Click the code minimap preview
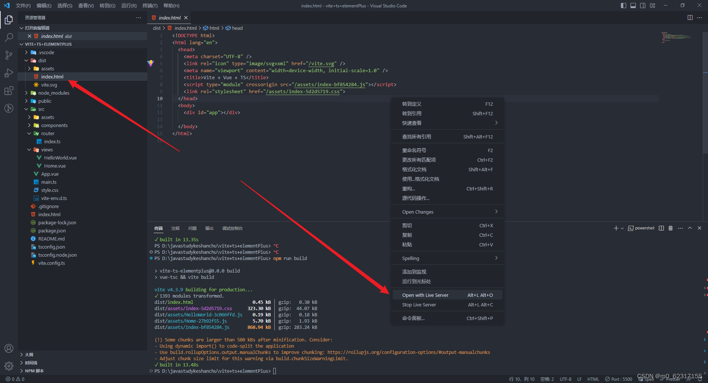The image size is (708, 383). point(676,38)
